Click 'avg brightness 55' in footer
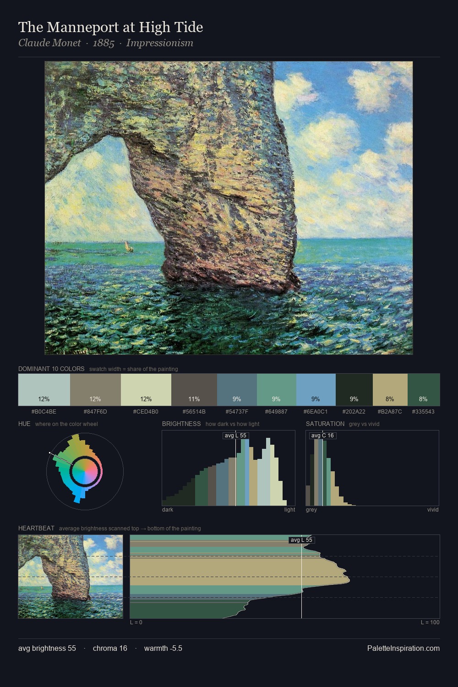This screenshot has height=687, width=458. pyautogui.click(x=47, y=648)
